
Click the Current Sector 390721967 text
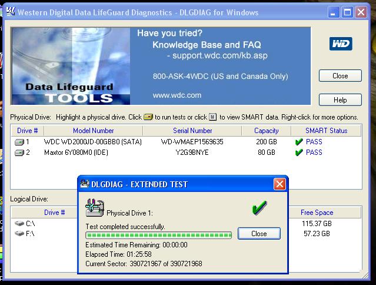pyautogui.click(x=144, y=264)
